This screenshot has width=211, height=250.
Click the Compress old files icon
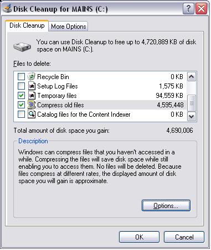(x=32, y=105)
